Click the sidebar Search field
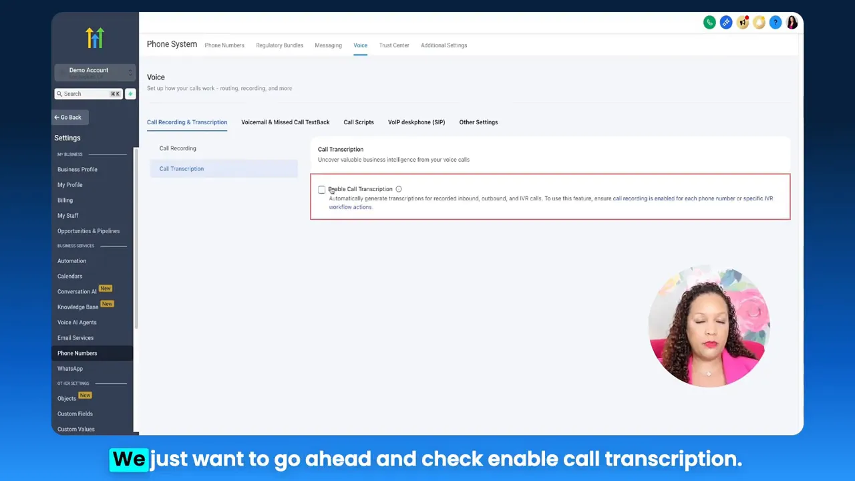Viewport: 855px width, 481px height. tap(88, 94)
